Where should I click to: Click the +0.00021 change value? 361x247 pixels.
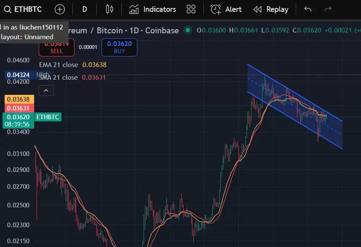[x=338, y=30]
